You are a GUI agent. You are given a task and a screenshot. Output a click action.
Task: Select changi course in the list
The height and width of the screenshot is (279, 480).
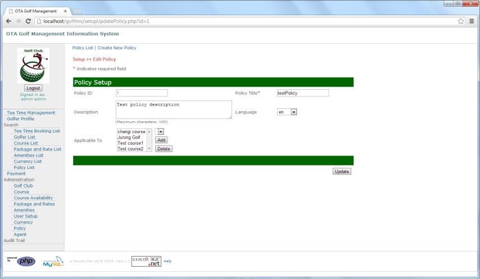[132, 132]
